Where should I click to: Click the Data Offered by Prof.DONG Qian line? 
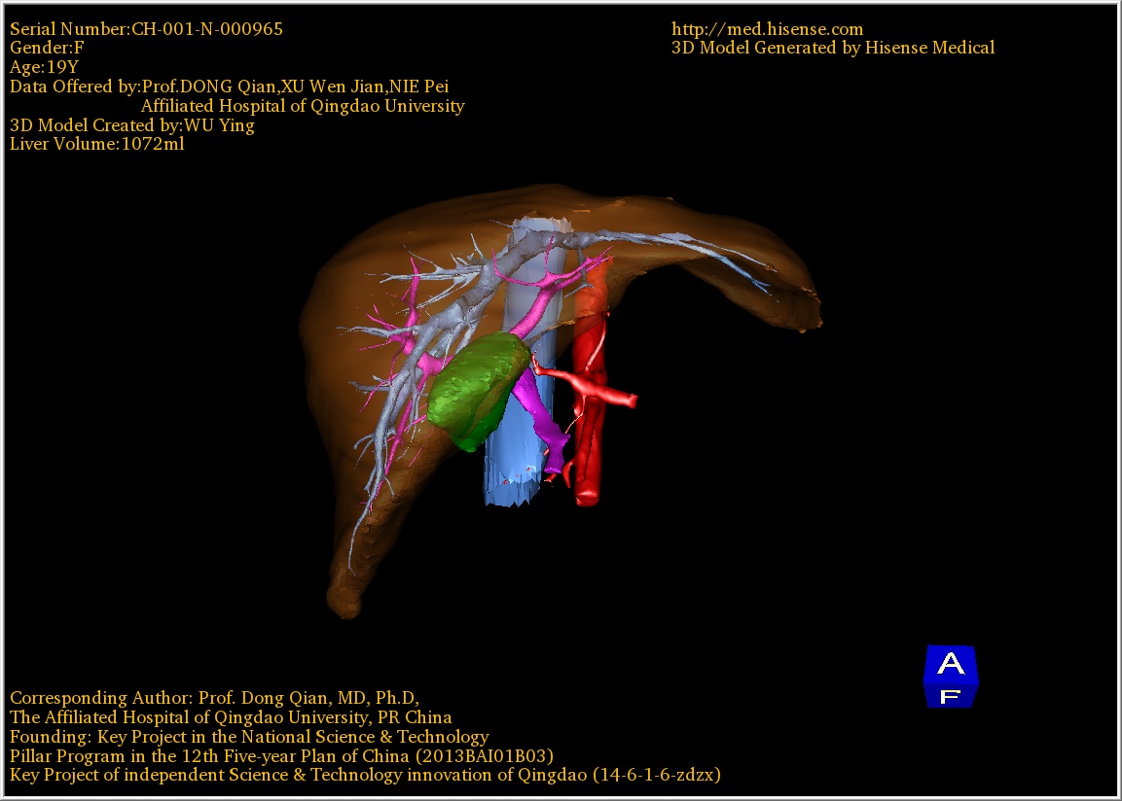pos(229,87)
